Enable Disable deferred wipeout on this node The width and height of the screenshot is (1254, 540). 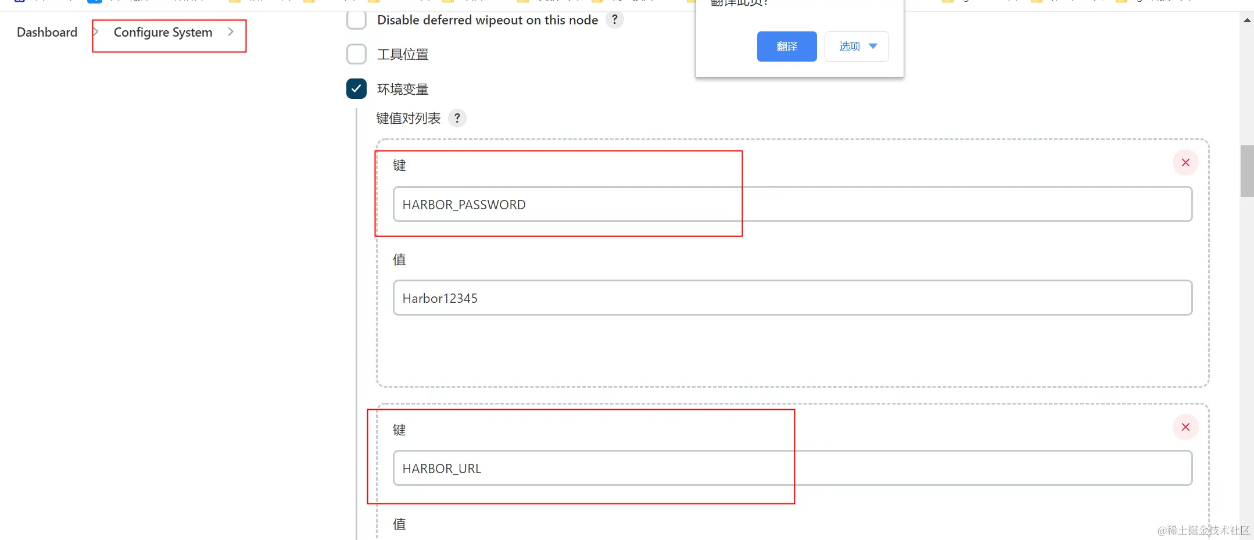point(356,20)
